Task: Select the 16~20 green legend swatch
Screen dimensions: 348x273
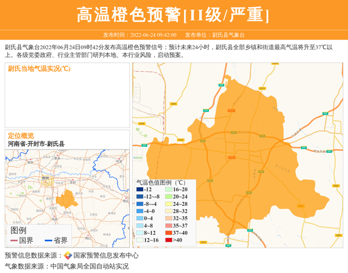Action: 167,190
